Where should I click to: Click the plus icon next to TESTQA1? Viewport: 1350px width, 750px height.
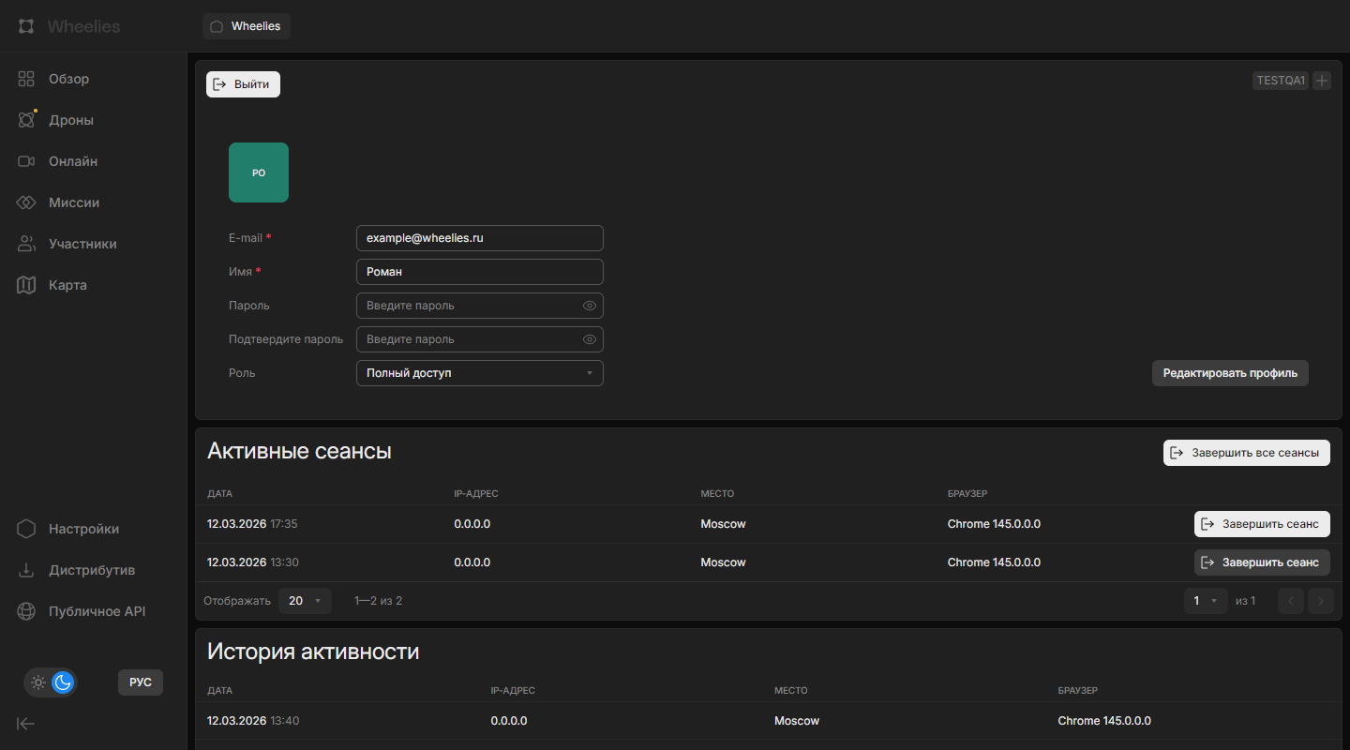[1322, 81]
